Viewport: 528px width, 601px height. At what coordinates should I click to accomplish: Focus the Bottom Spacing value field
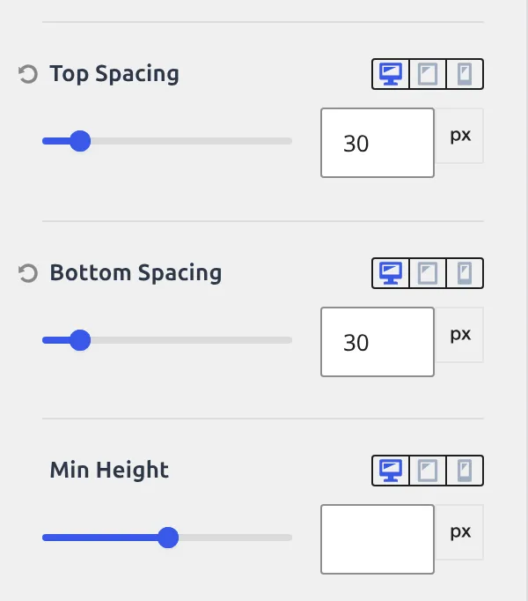tap(378, 342)
